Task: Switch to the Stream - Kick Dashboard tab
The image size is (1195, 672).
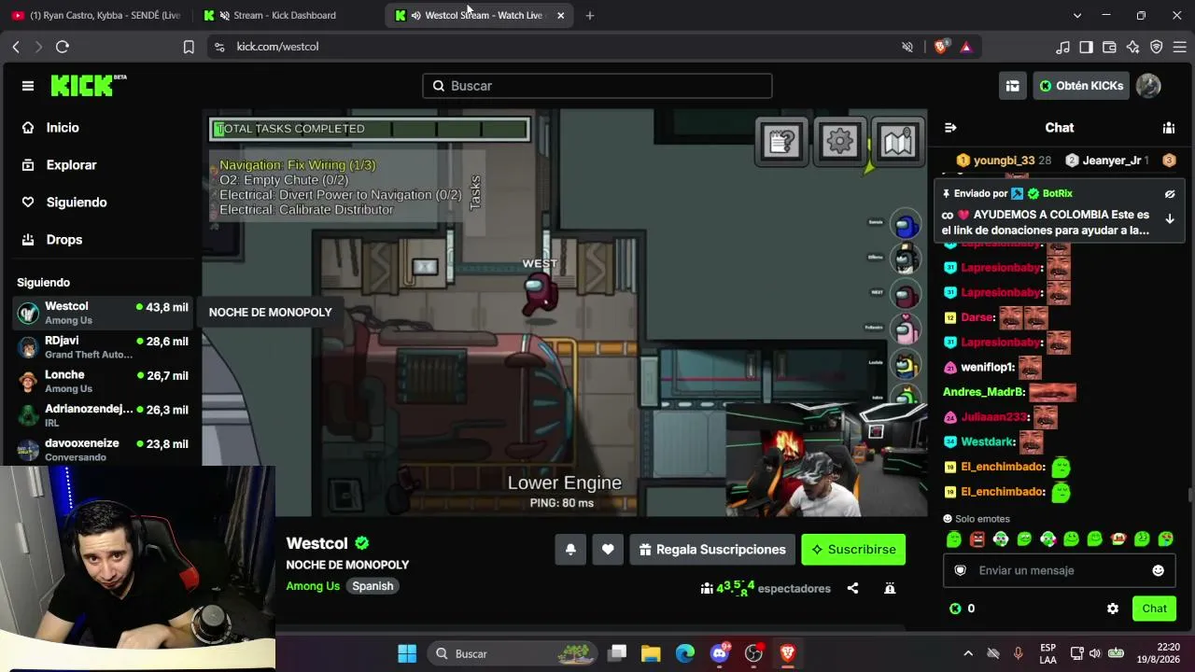Action: click(287, 15)
